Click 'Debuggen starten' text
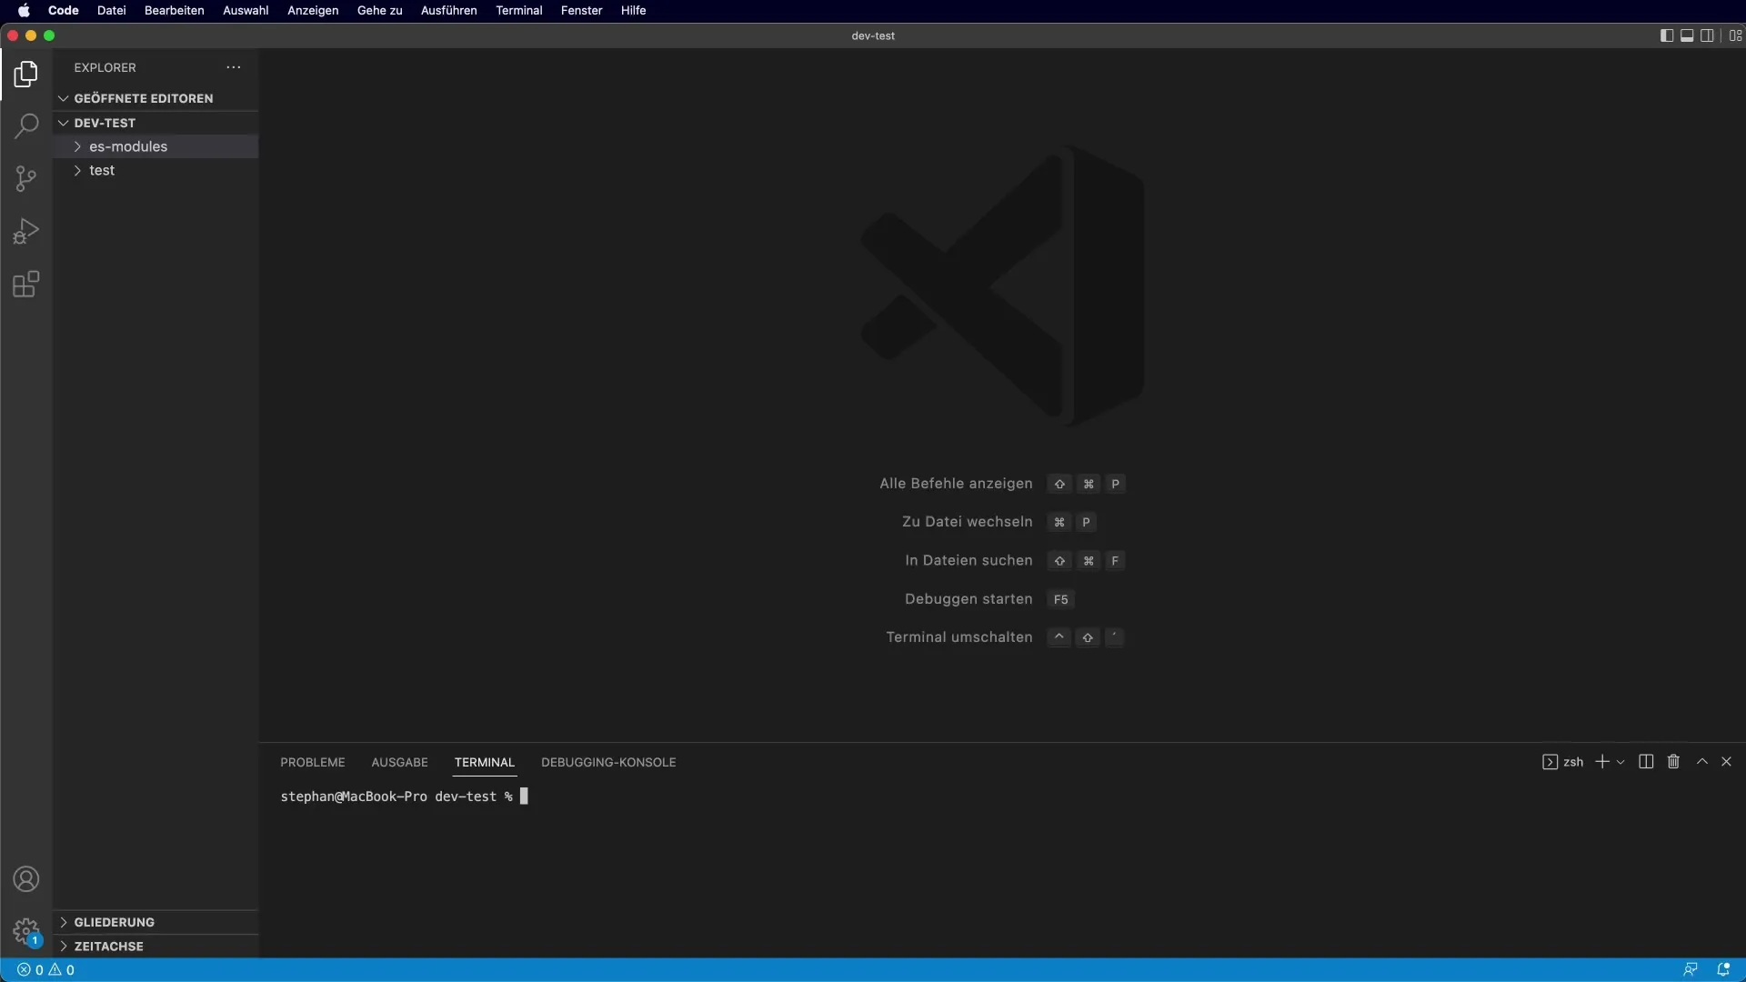Image resolution: width=1746 pixels, height=982 pixels. point(968,599)
